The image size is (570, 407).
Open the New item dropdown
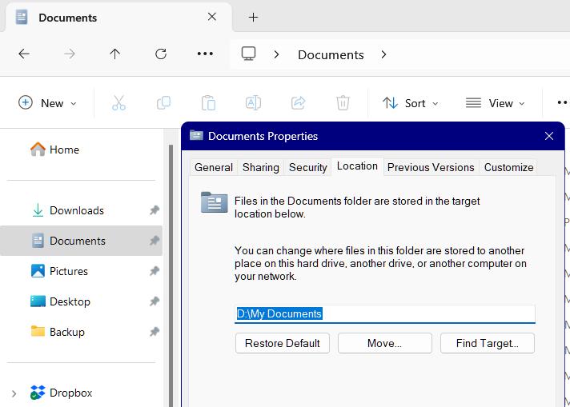point(48,103)
